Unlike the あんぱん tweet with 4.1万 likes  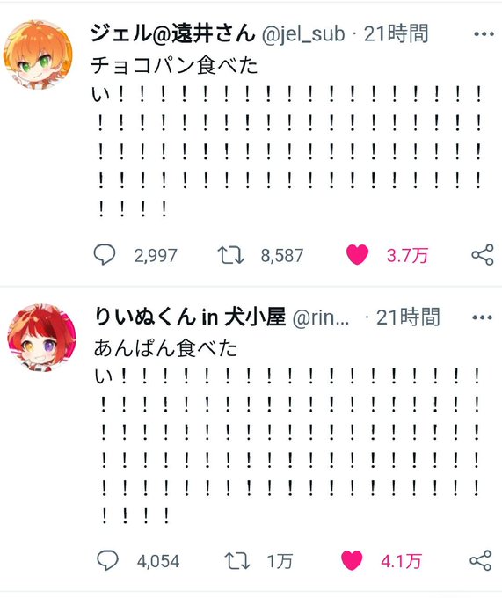pyautogui.click(x=352, y=560)
